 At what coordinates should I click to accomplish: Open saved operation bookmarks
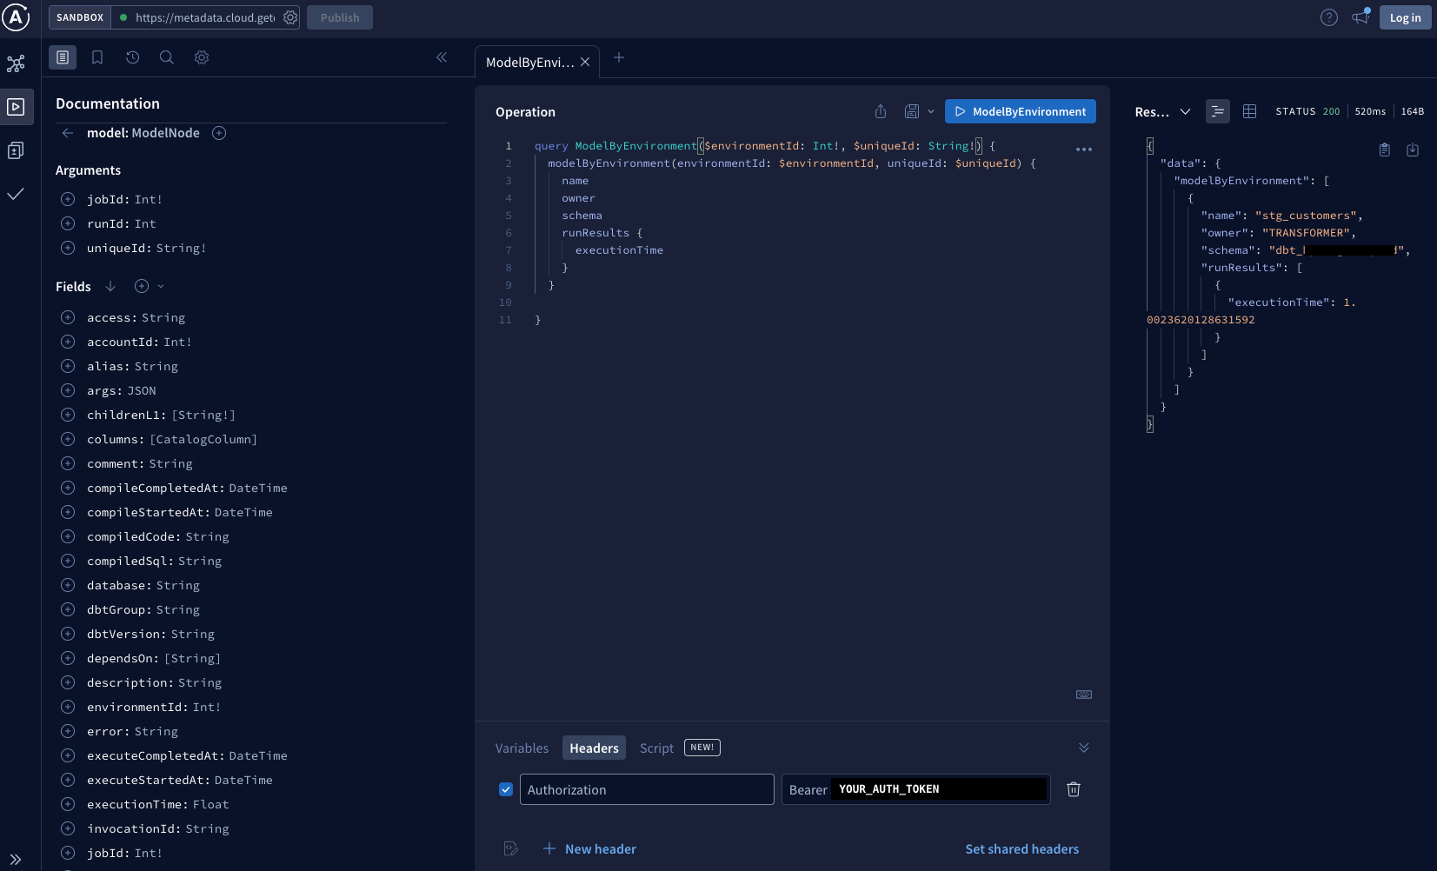pyautogui.click(x=97, y=57)
